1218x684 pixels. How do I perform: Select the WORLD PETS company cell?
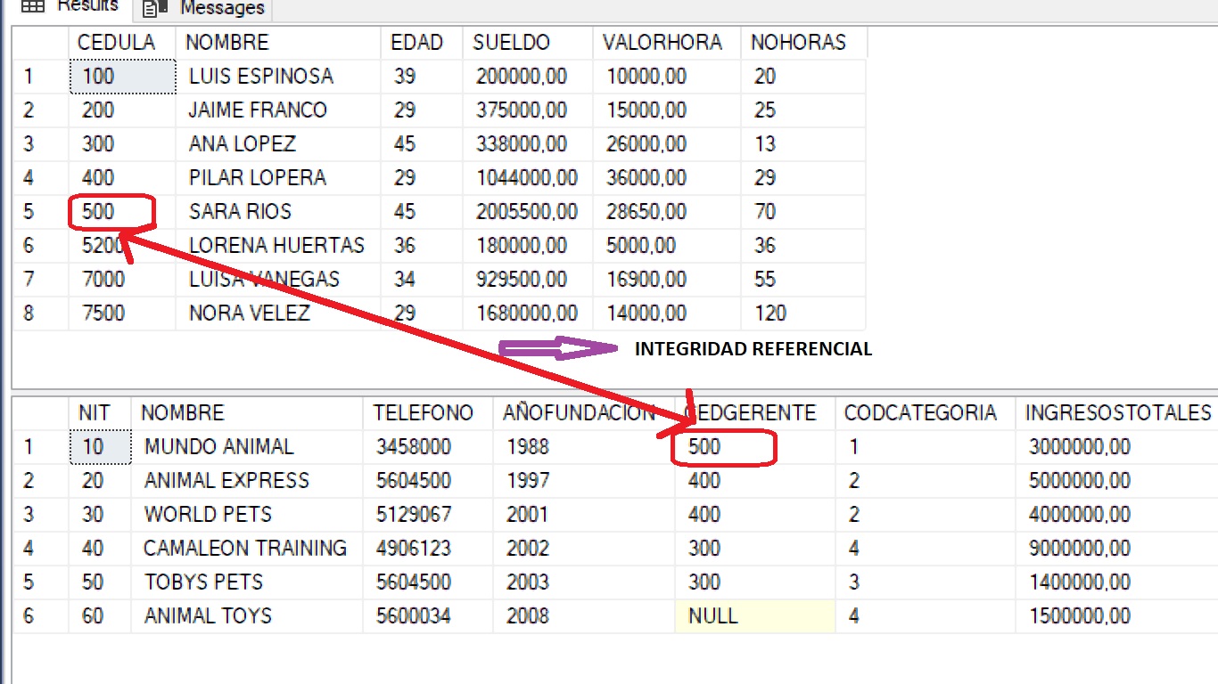(x=247, y=515)
